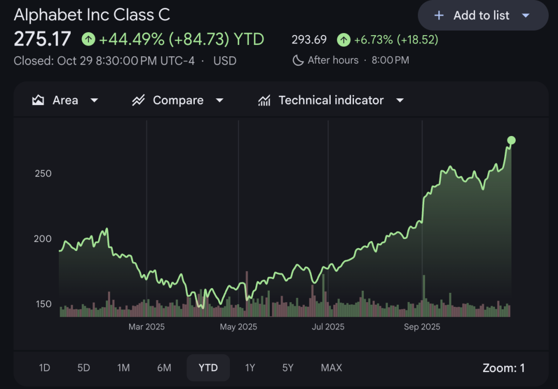Click the Zoom: 1 label
Image resolution: width=558 pixels, height=389 pixels.
(503, 368)
